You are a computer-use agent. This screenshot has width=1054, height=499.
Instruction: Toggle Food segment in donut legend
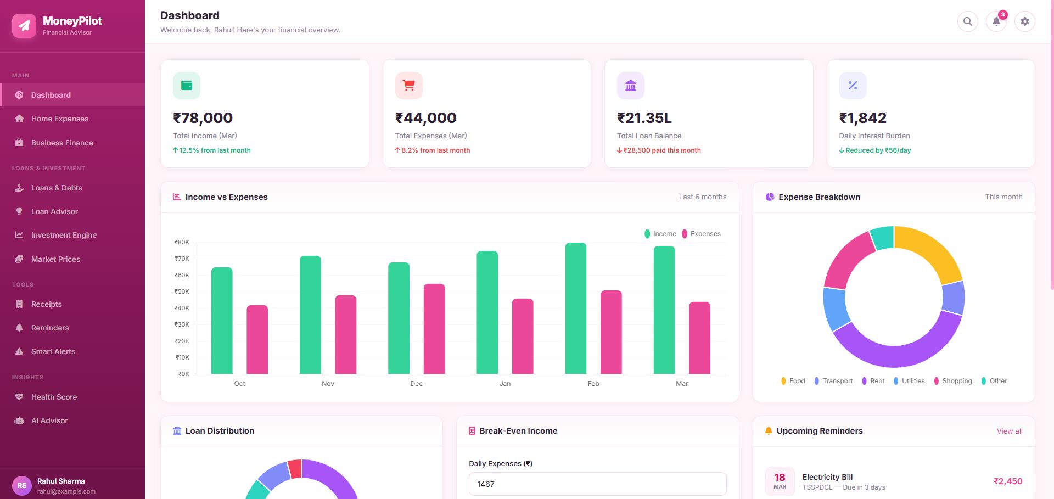pyautogui.click(x=793, y=381)
